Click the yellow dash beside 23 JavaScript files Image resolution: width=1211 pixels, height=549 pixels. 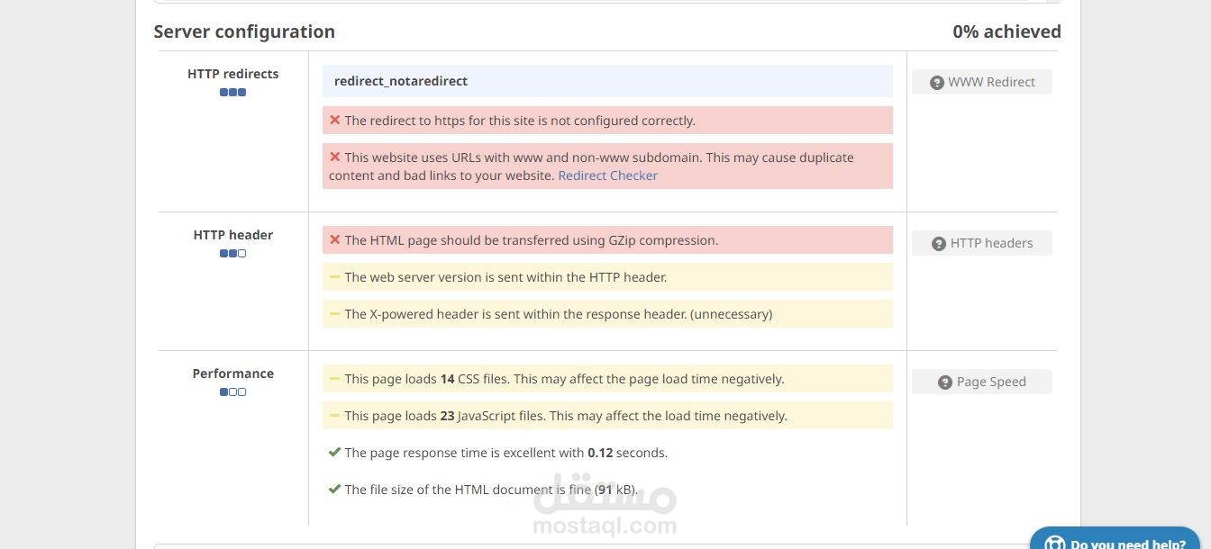click(x=334, y=415)
